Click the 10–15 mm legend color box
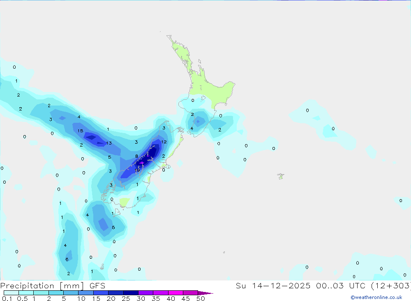The image size is (411, 301). point(86,293)
